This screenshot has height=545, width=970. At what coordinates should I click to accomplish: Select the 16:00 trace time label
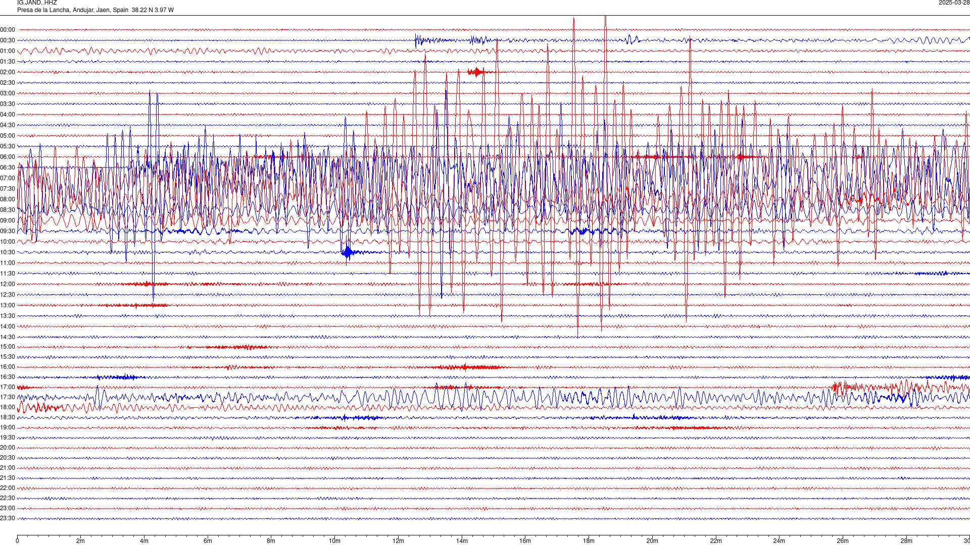click(8, 367)
